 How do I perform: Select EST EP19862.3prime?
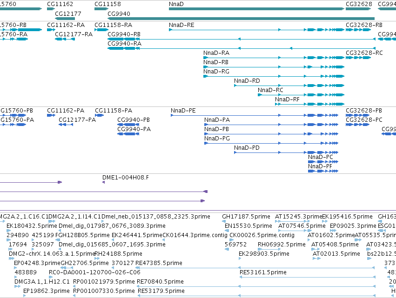pos(25,296)
